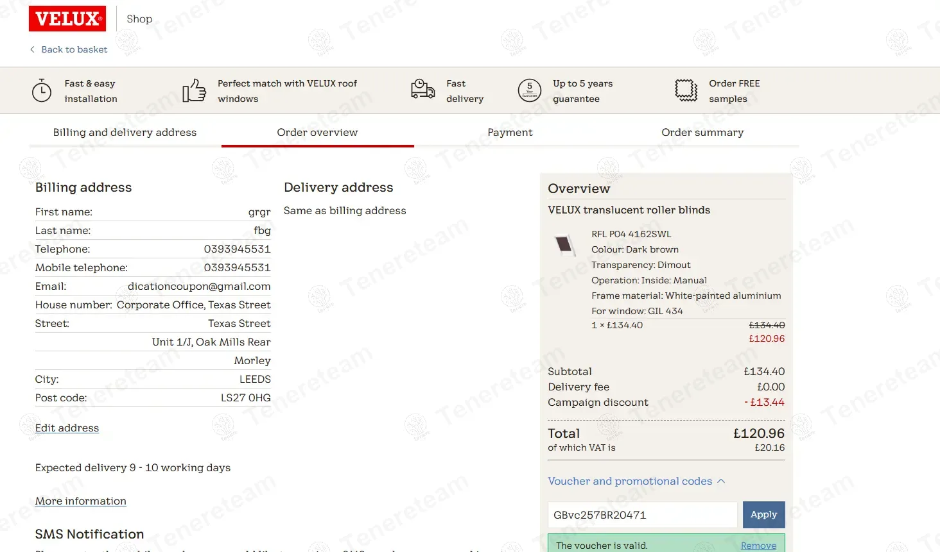Image resolution: width=940 pixels, height=552 pixels.
Task: Click the thumbs-up perfect match icon
Action: (194, 90)
